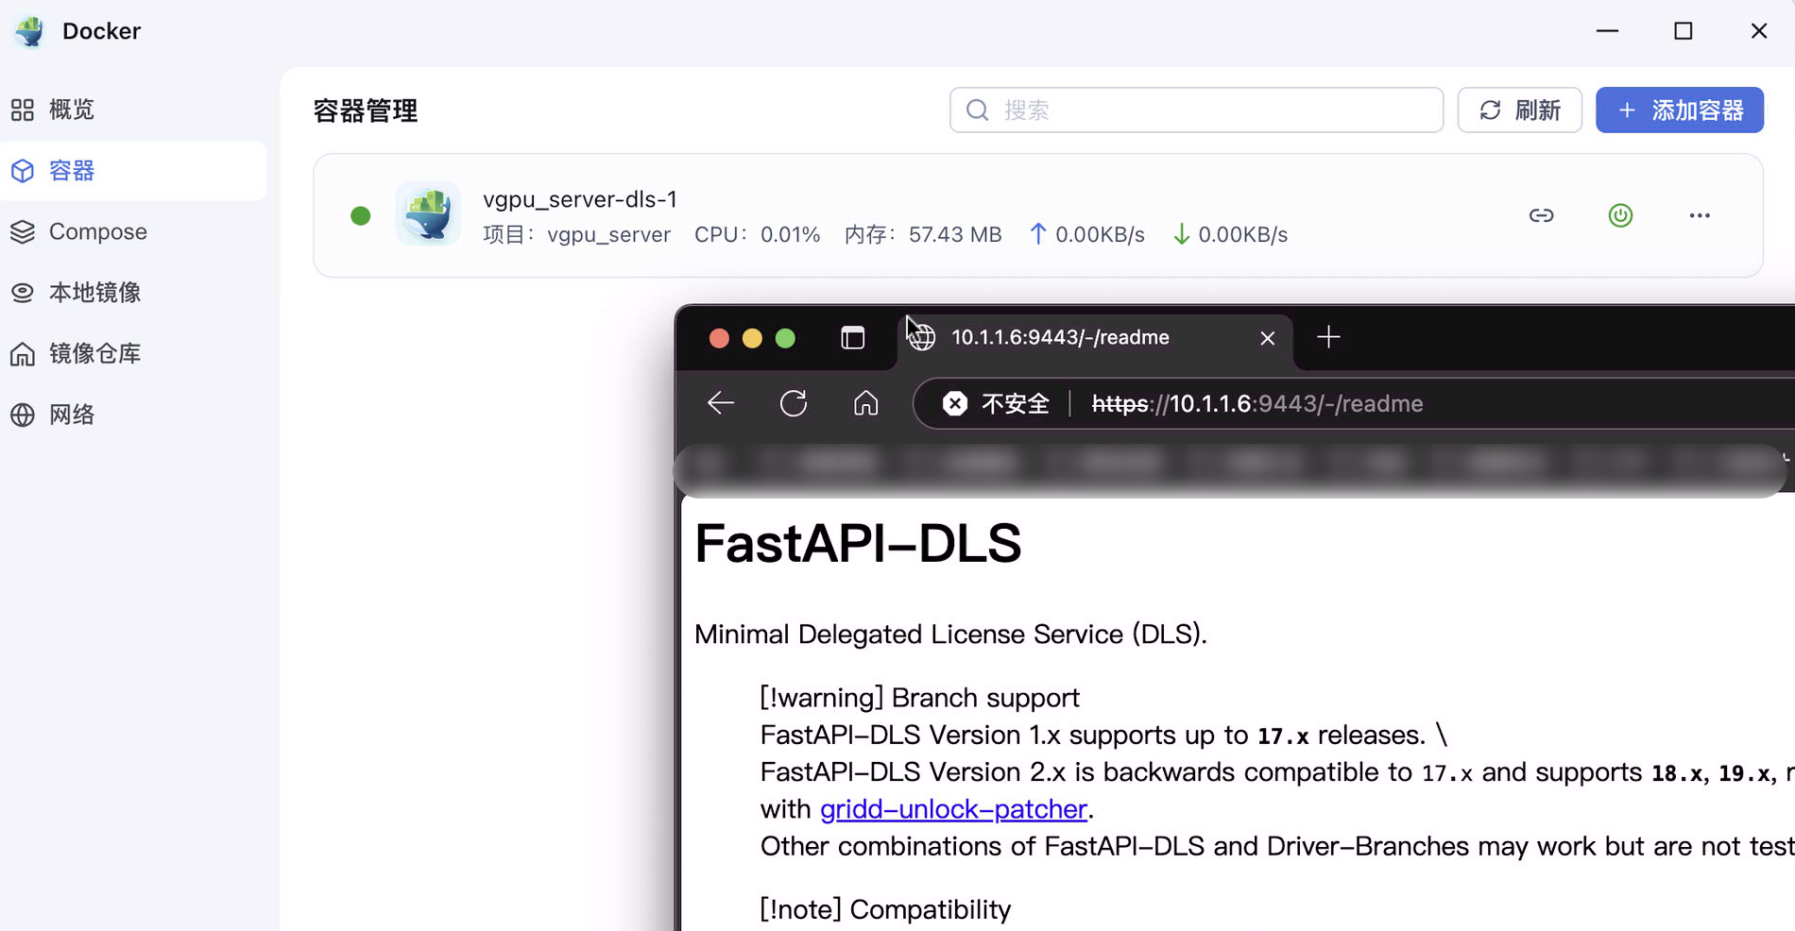Refresh the container list with 刷新
The image size is (1795, 931).
click(x=1519, y=110)
